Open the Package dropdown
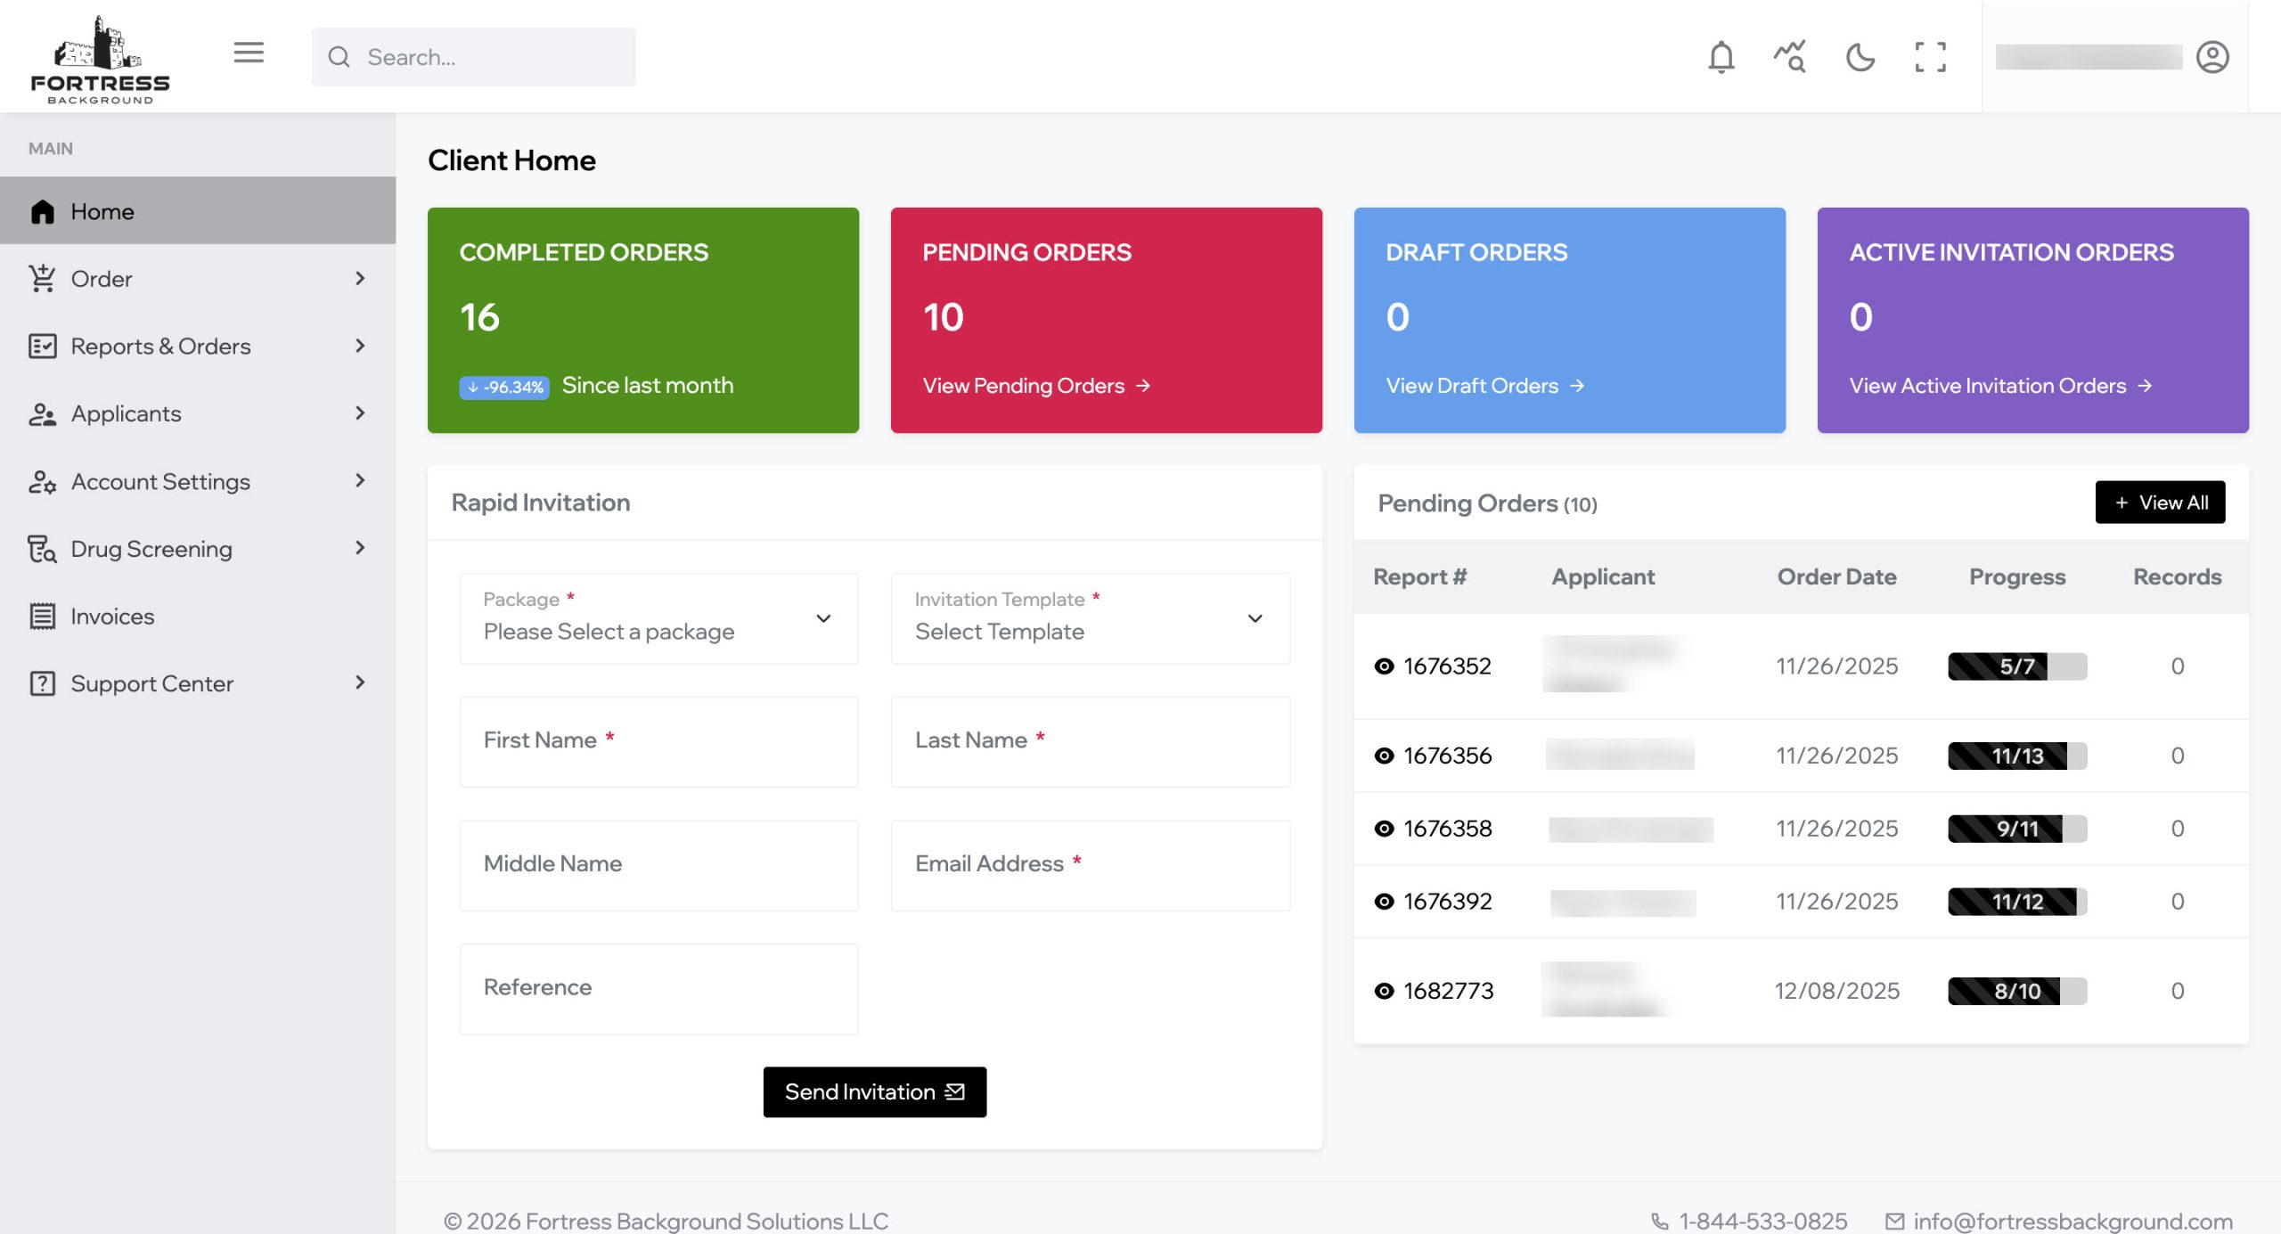The height and width of the screenshot is (1234, 2281). 658,618
